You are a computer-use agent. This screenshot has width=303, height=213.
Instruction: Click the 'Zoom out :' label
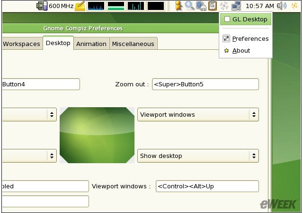132,84
